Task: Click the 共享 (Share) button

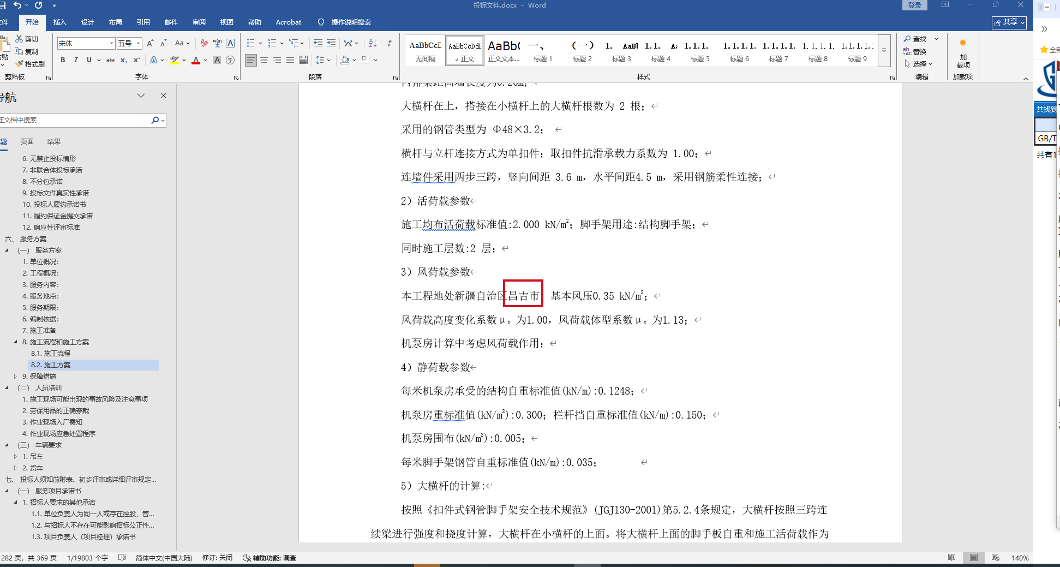Action: coord(1009,22)
